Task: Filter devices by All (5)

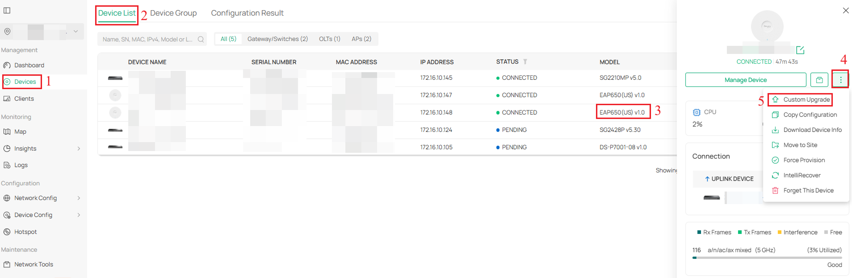Action: point(228,39)
